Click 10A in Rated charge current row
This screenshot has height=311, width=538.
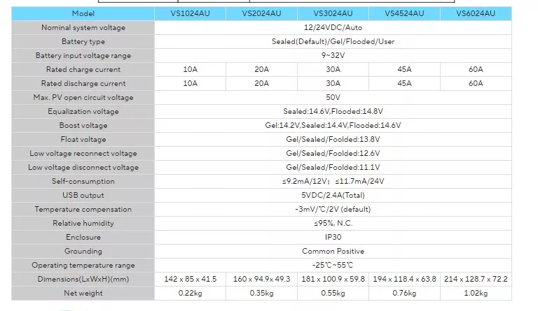point(190,69)
